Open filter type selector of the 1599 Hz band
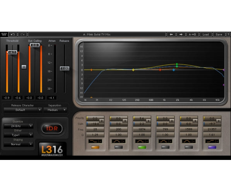This screenshot has height=192, width=231. coord(188,141)
